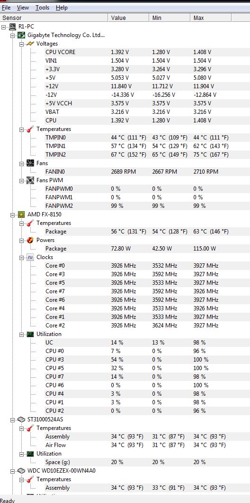250x503 pixels.
Task: Click the Max column header
Action: [x=211, y=18]
